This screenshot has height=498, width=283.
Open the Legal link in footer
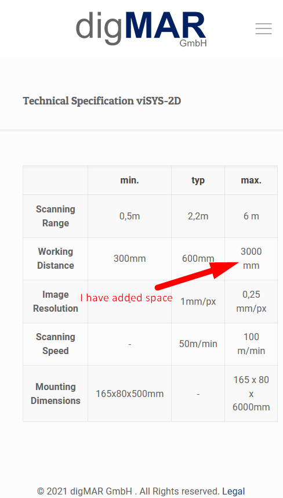[x=234, y=492]
